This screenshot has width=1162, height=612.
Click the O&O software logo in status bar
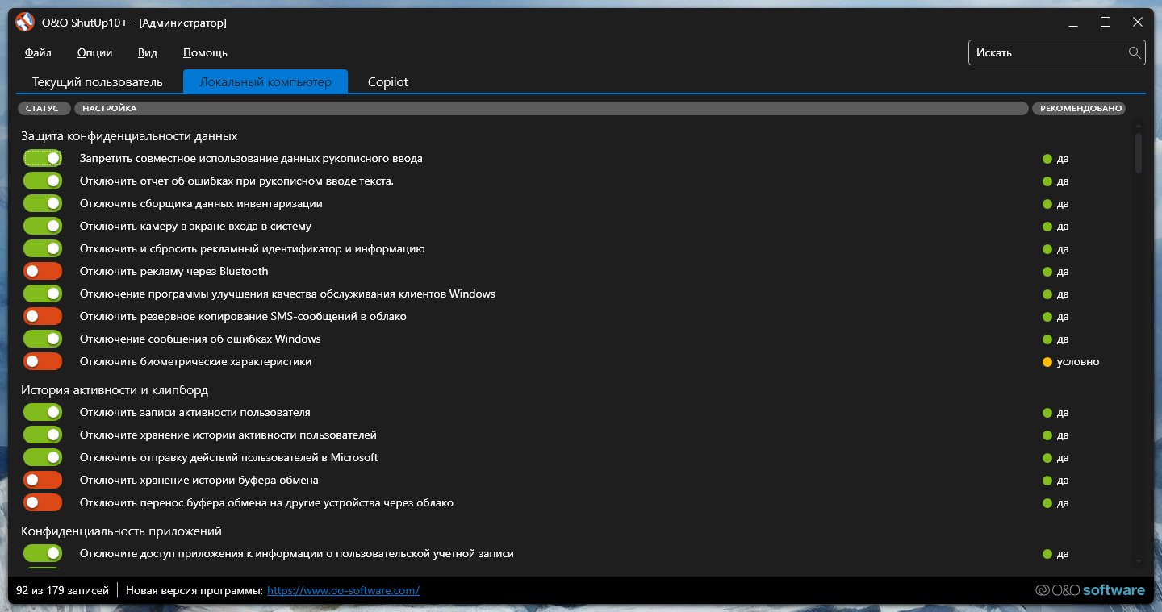click(x=1090, y=590)
